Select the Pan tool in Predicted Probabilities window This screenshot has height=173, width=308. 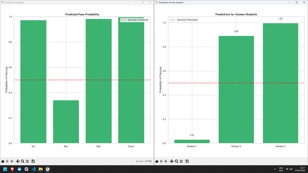click(x=18, y=161)
